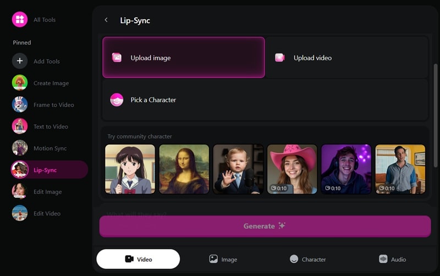
Task: Click the All Tools label
Action: pos(45,20)
